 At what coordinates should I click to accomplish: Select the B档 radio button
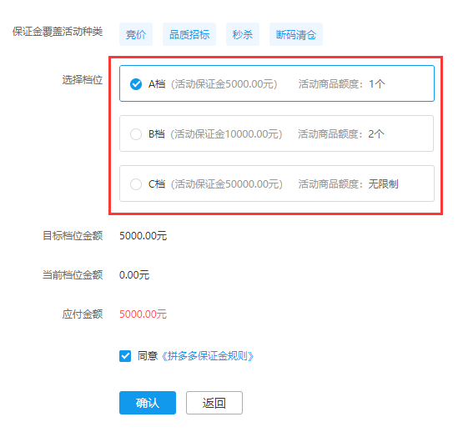click(136, 134)
